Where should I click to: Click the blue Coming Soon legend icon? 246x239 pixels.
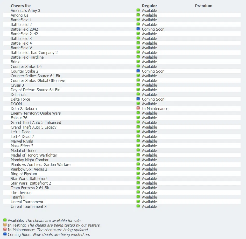click(x=5, y=234)
